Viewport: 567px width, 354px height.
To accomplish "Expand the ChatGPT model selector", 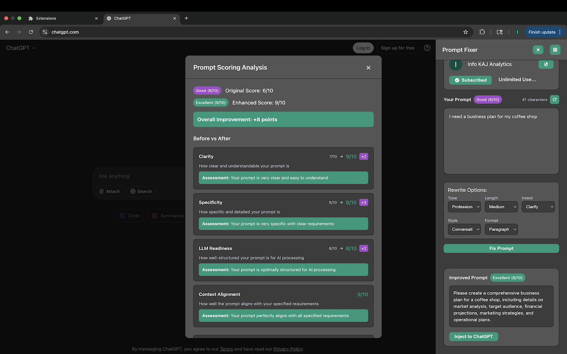I will [x=20, y=48].
